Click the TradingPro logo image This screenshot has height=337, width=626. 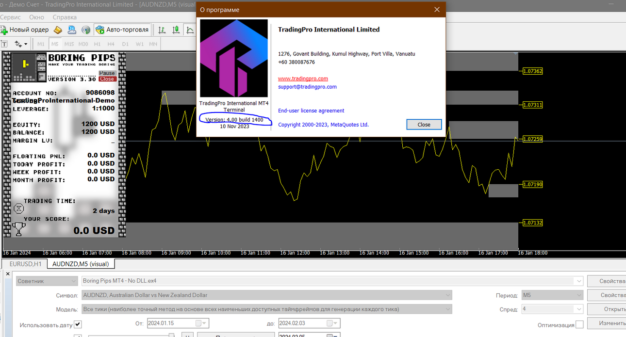point(234,58)
